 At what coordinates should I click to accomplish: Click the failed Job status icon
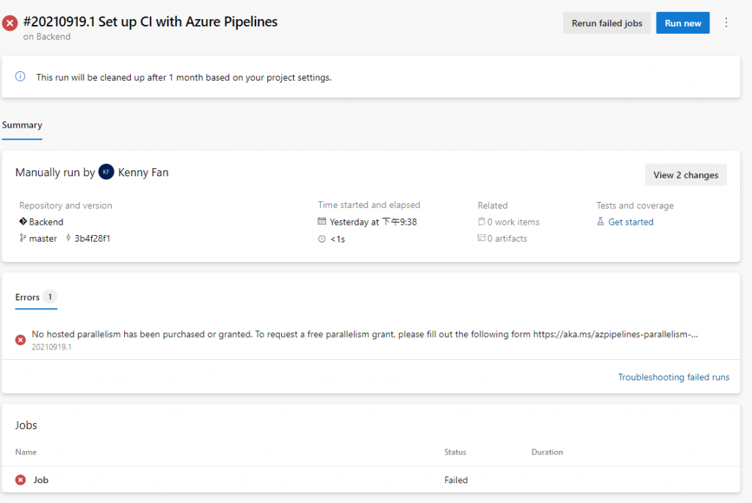pos(21,480)
